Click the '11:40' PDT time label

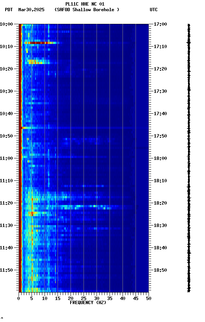tap(6, 248)
